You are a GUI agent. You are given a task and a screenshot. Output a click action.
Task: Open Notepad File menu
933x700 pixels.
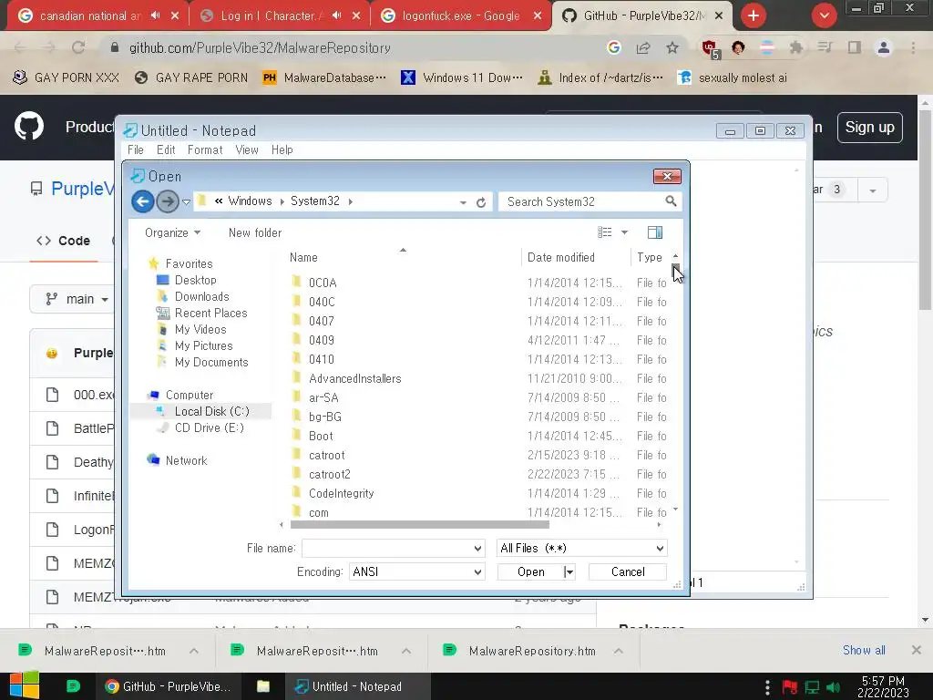tap(136, 150)
